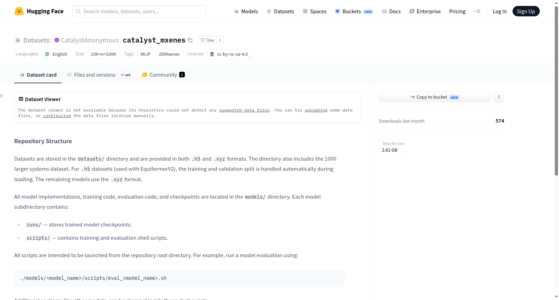Like the catalyst_mxenes dataset
This screenshot has height=300, width=559.
pyautogui.click(x=207, y=40)
